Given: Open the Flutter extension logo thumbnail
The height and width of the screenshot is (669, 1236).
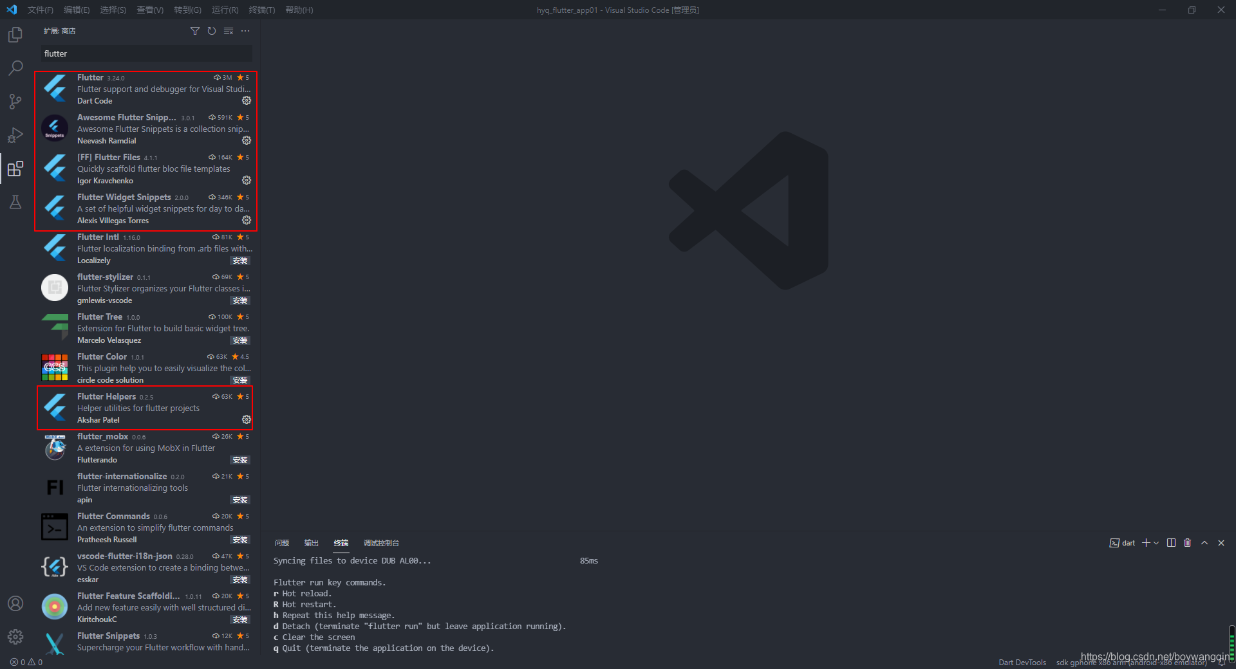Looking at the screenshot, I should click(x=55, y=88).
